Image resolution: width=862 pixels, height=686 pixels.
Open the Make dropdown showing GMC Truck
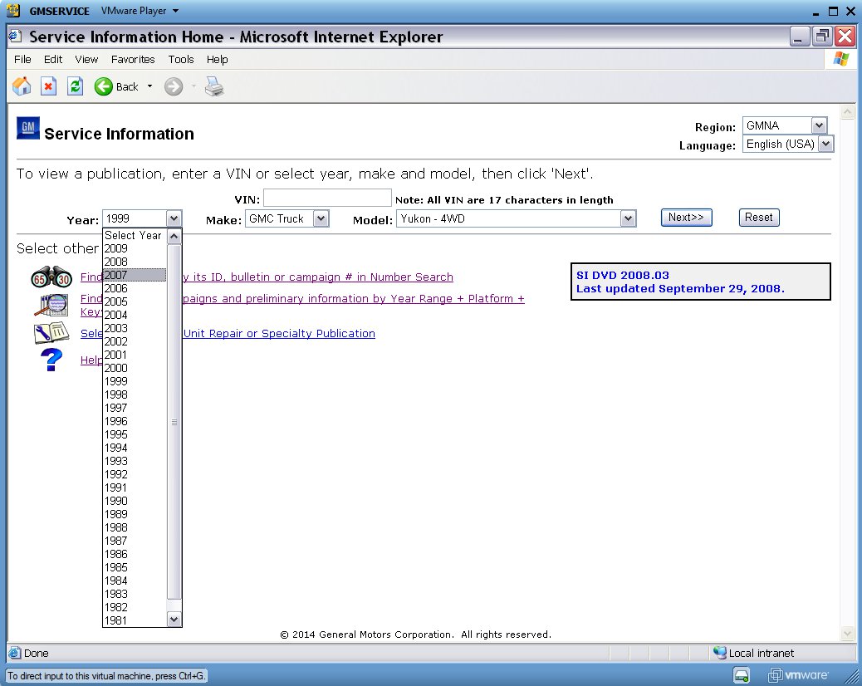(x=287, y=218)
